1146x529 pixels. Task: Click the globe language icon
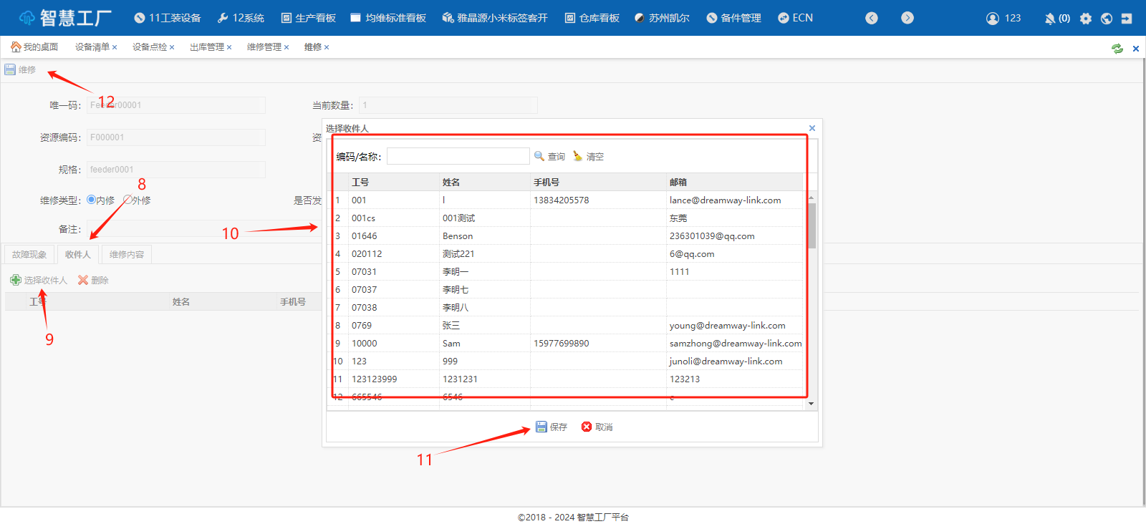point(1107,19)
